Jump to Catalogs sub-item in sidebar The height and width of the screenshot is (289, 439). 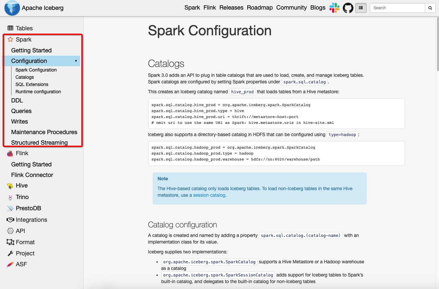pyautogui.click(x=25, y=77)
